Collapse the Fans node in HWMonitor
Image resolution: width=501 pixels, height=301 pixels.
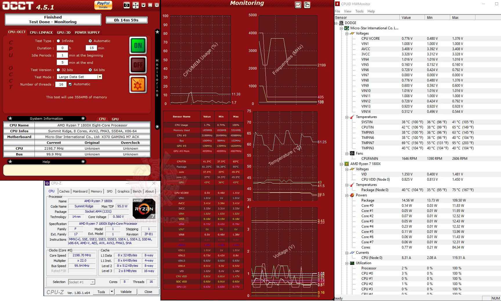347,154
